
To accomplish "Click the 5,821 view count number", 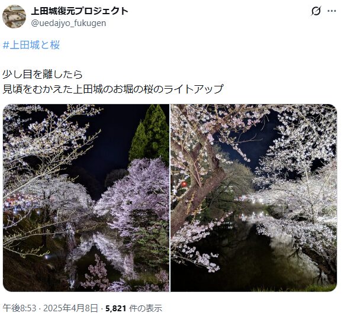I will 116,308.
